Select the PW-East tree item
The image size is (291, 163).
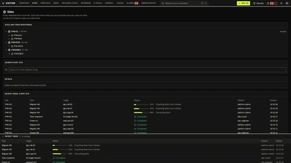pyautogui.click(x=18, y=35)
